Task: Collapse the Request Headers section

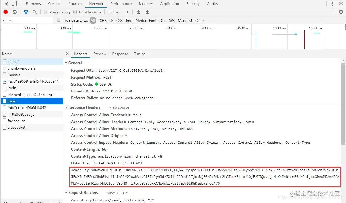Action: pos(66,193)
